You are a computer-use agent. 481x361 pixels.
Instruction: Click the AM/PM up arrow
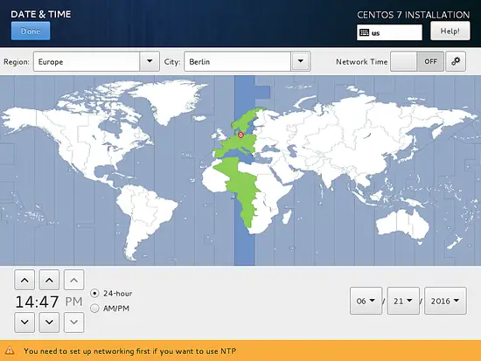[73, 280]
